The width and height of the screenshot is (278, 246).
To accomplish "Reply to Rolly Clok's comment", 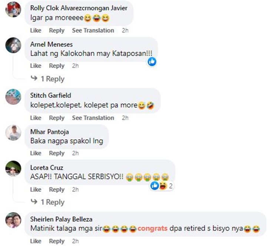I will tap(57, 30).
